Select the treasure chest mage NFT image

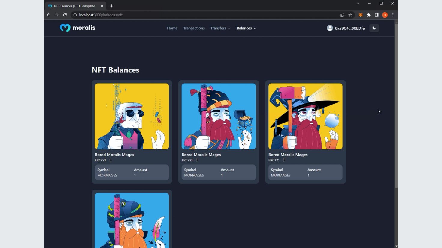(x=219, y=116)
